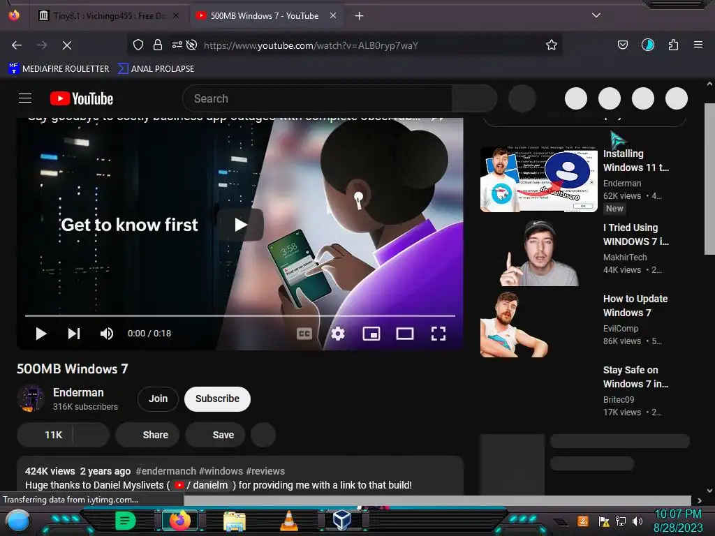Seek along the video progress bar
715x536 pixels.
point(240,315)
